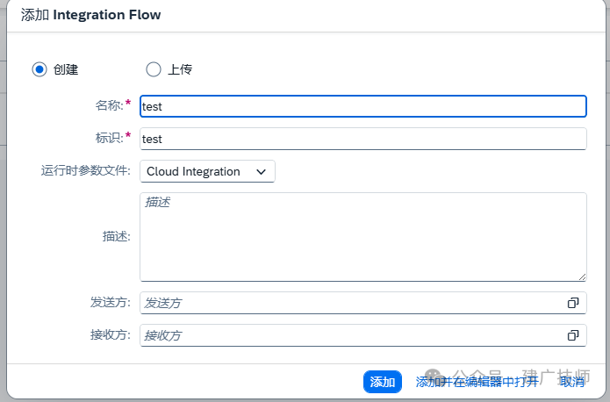This screenshot has width=610, height=402.
Task: Click the resize grip of 描述 textarea
Action: (x=582, y=276)
